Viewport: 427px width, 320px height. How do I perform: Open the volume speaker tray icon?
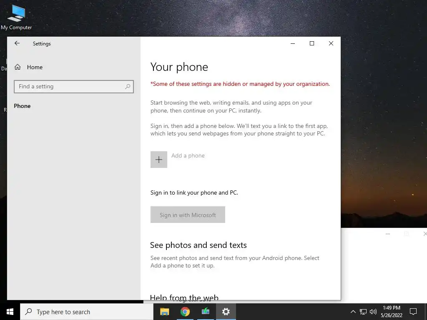[373, 312]
